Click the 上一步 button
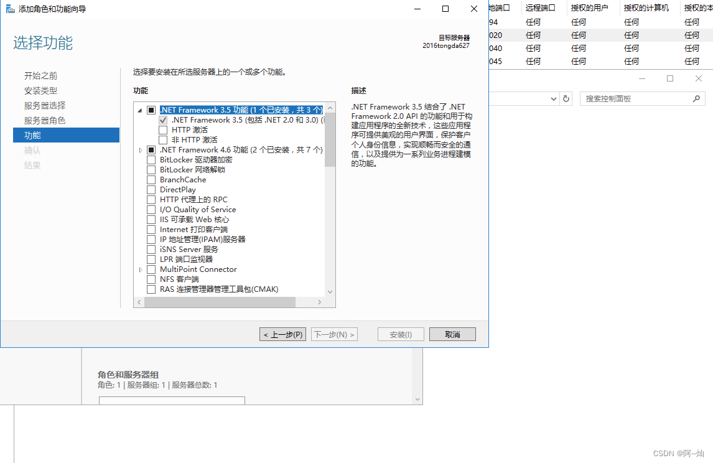This screenshot has height=463, width=713. pos(282,334)
